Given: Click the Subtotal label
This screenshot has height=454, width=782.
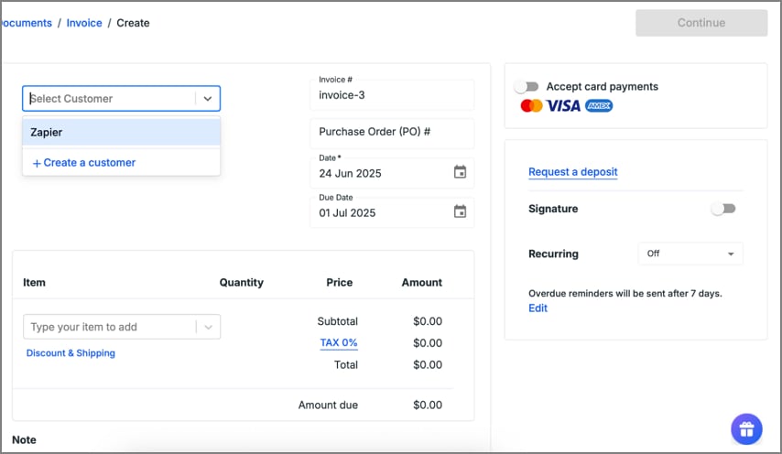Looking at the screenshot, I should point(338,321).
